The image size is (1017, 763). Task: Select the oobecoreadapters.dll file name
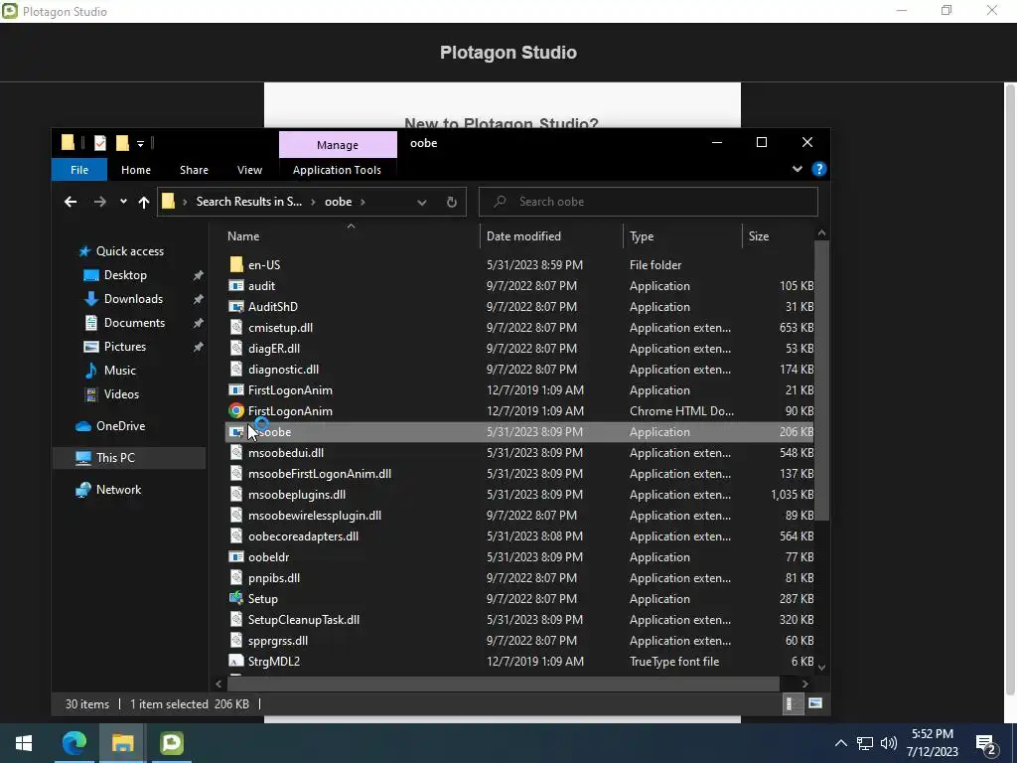coord(303,535)
